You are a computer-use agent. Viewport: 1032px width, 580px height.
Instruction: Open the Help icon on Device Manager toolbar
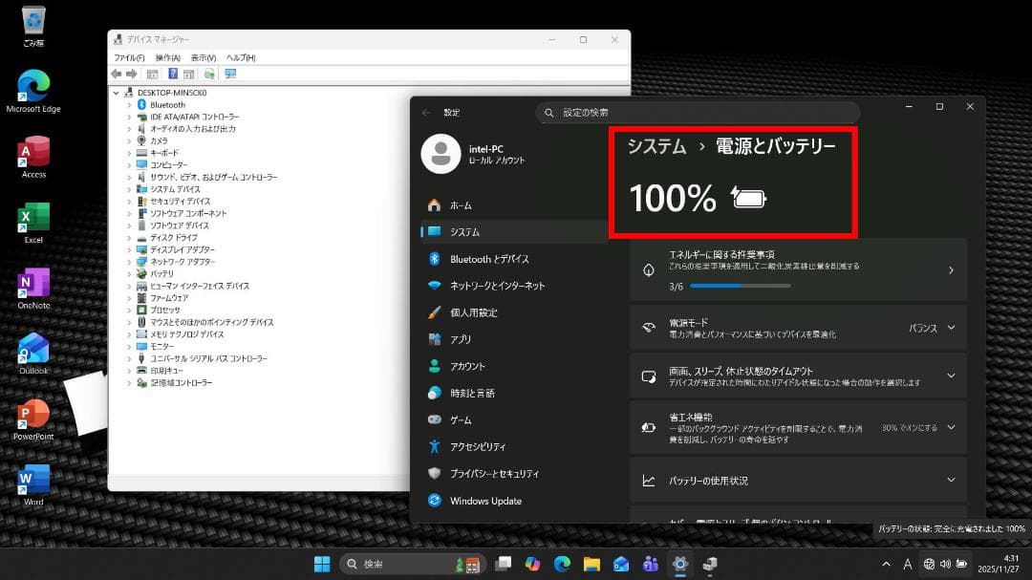(172, 74)
